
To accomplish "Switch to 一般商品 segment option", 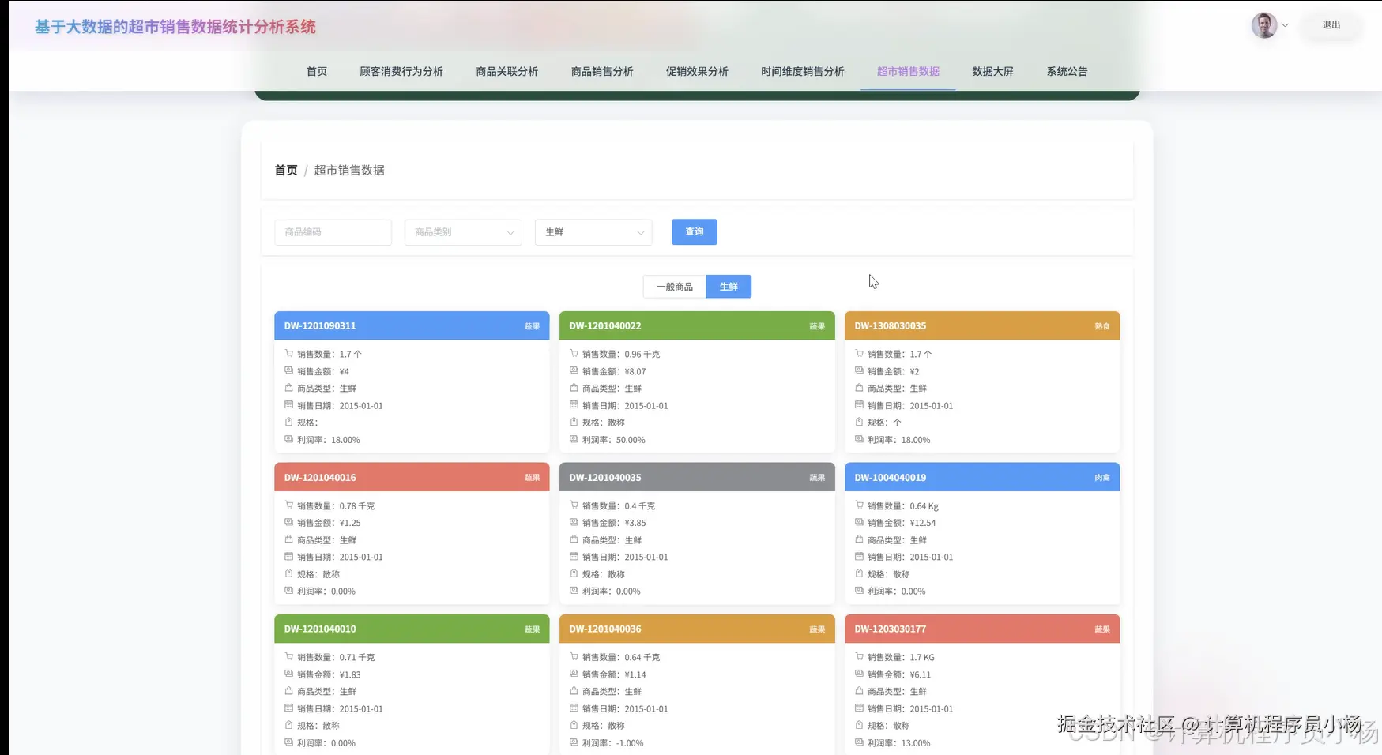I will [x=675, y=287].
